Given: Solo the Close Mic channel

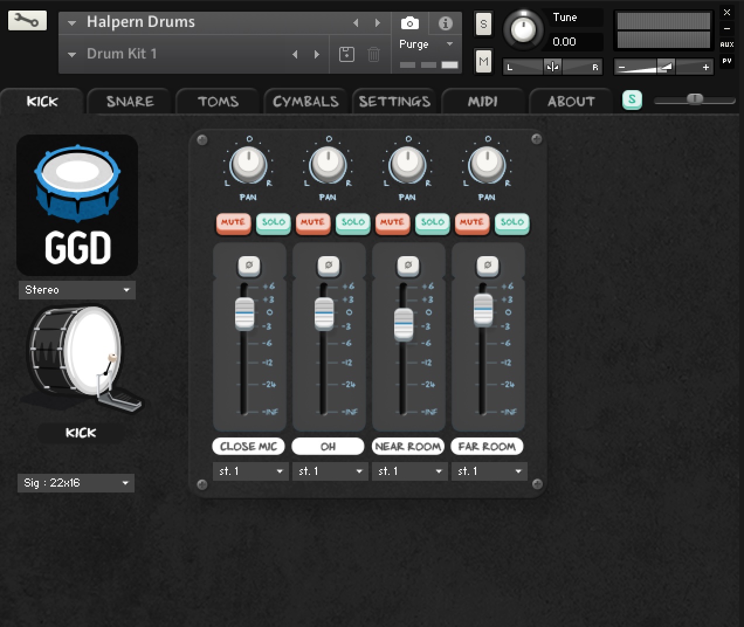Looking at the screenshot, I should tap(273, 223).
